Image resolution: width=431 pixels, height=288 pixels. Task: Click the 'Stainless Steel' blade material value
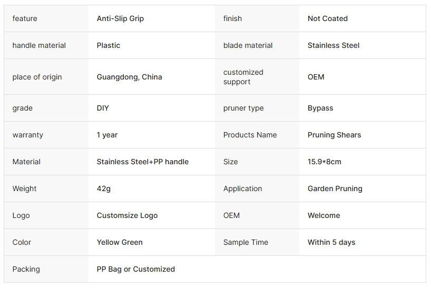coord(334,45)
